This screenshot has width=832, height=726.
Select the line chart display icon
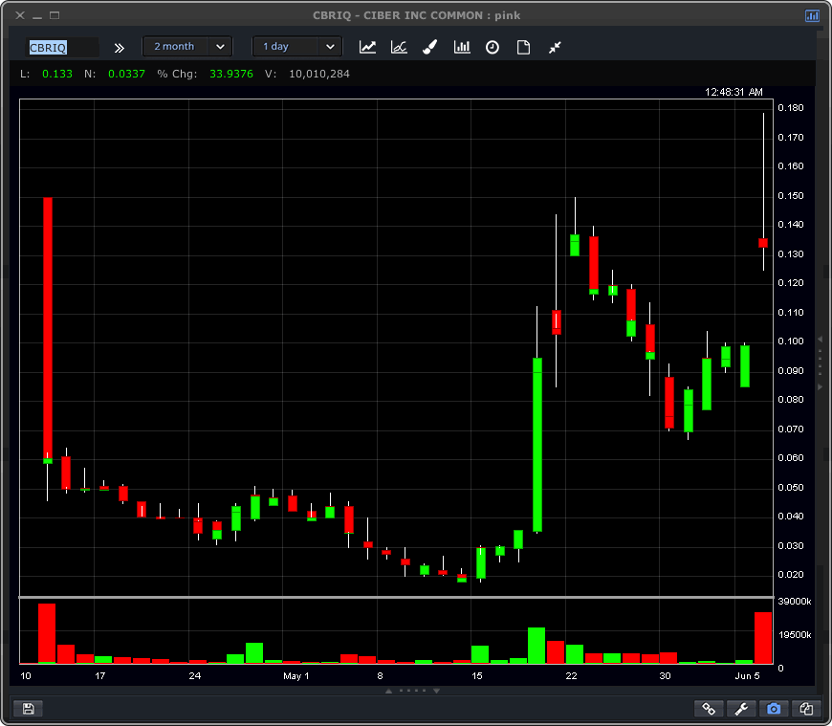(367, 47)
